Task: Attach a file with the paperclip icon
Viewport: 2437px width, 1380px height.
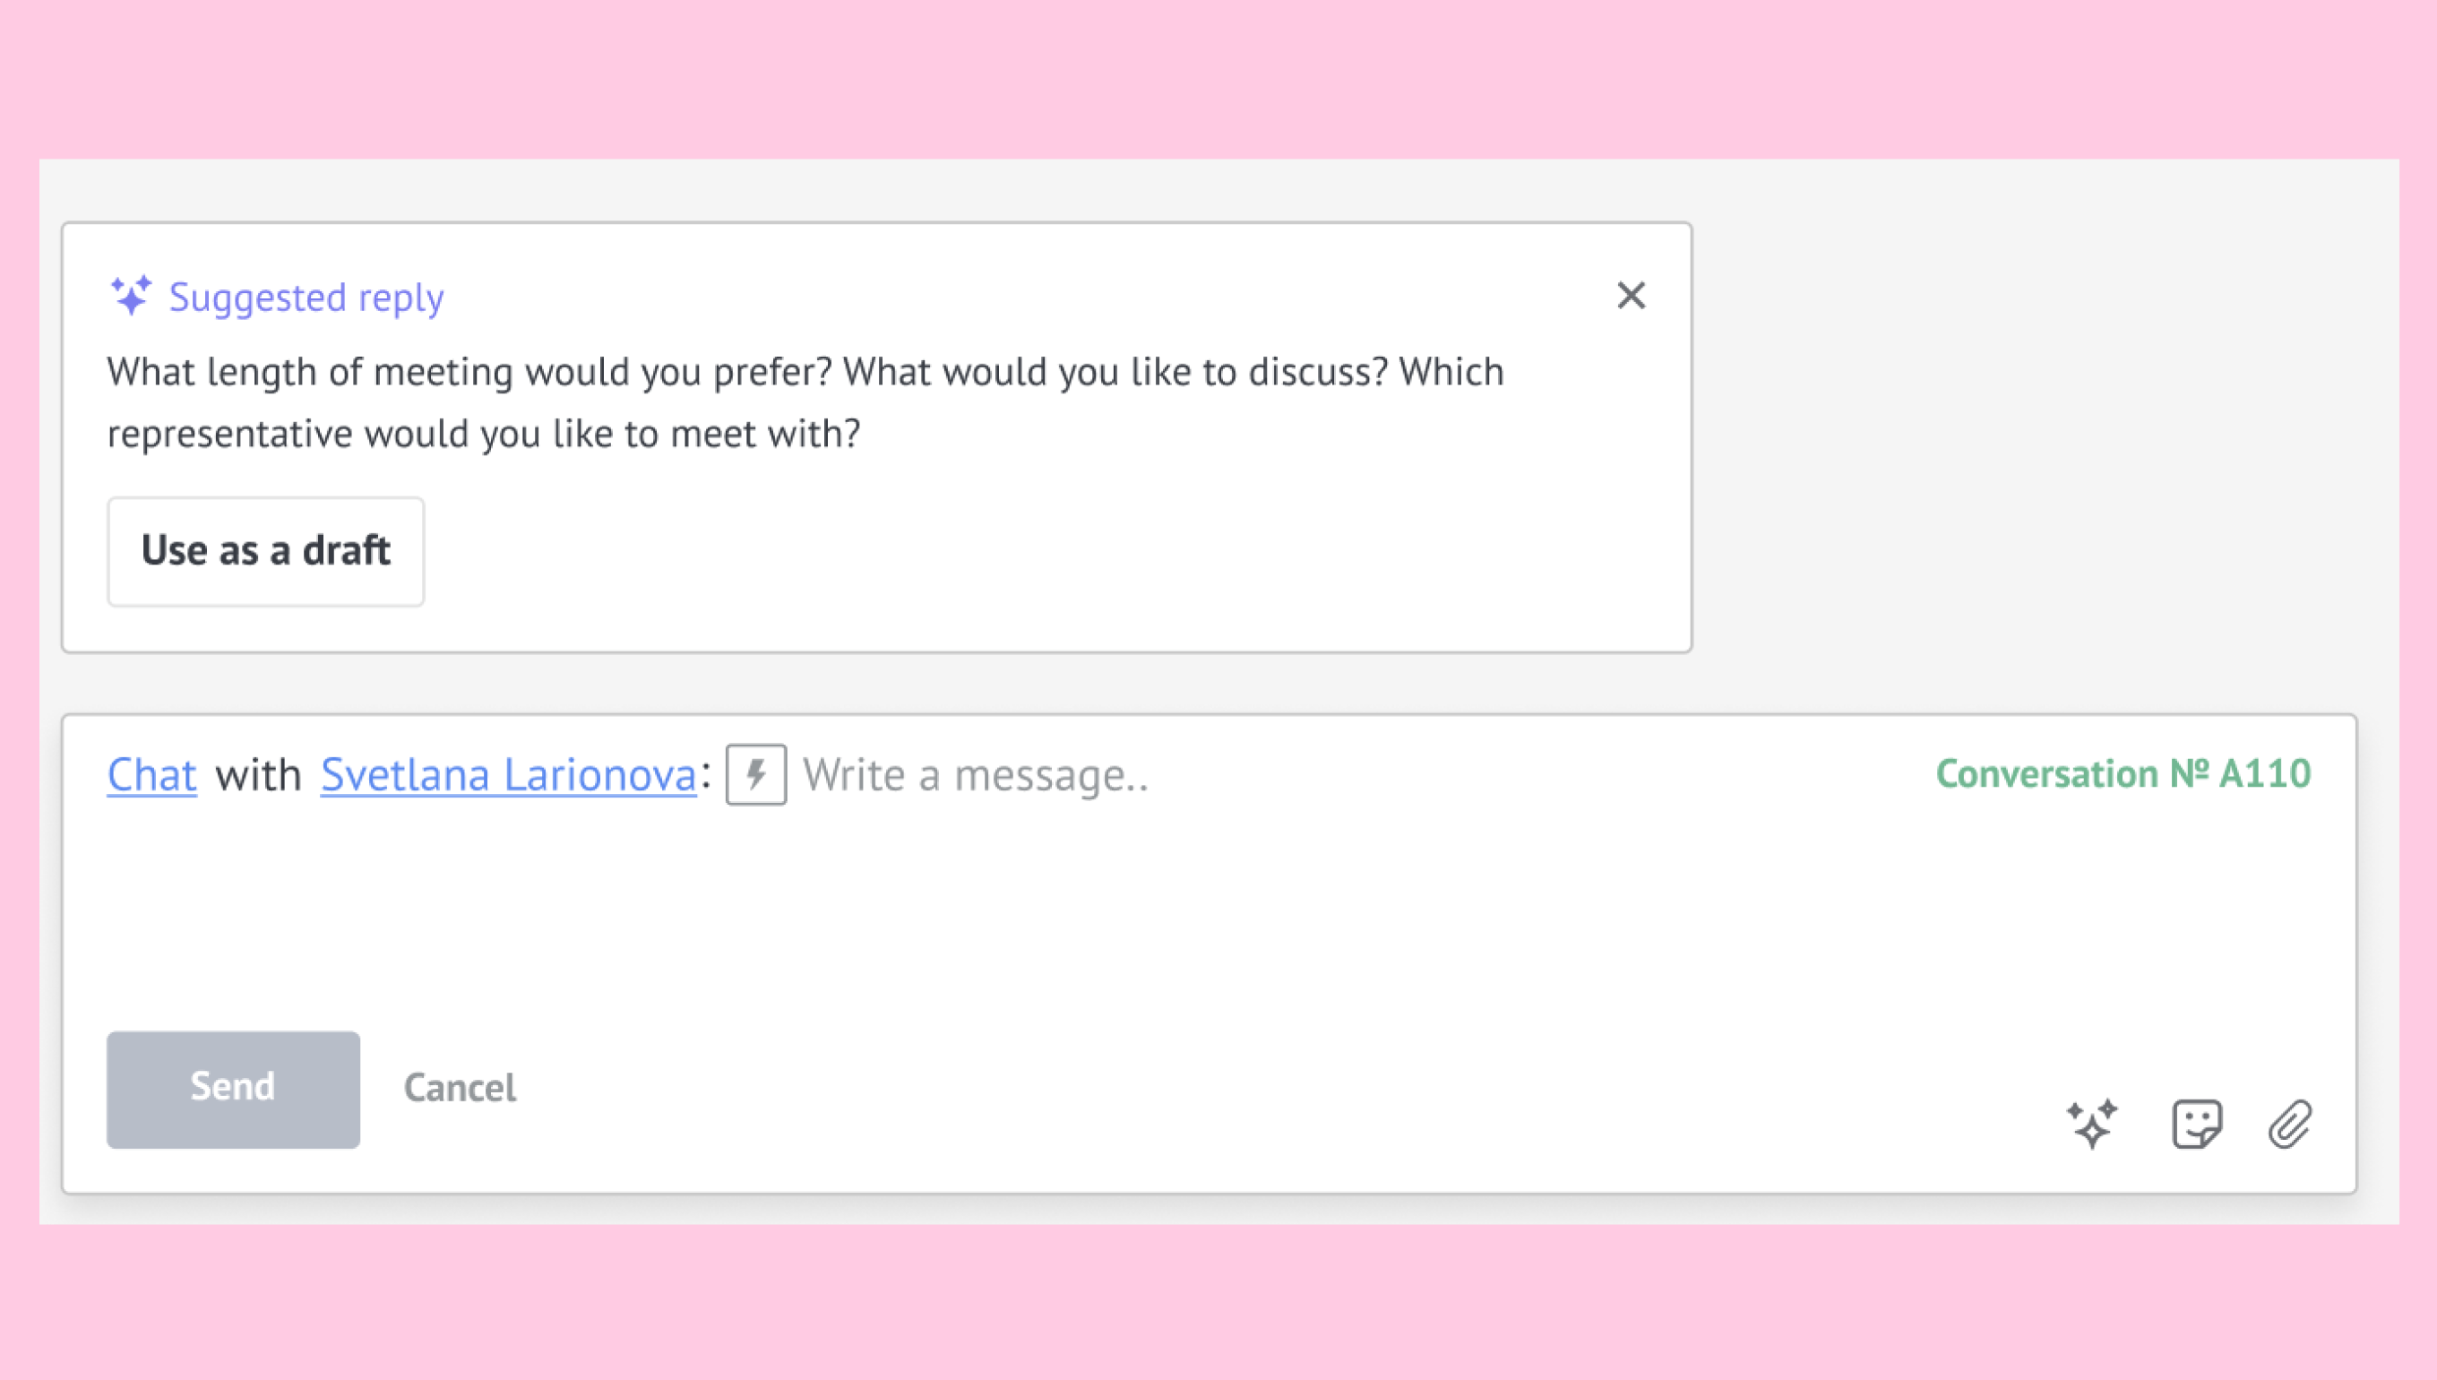Action: pos(2289,1124)
